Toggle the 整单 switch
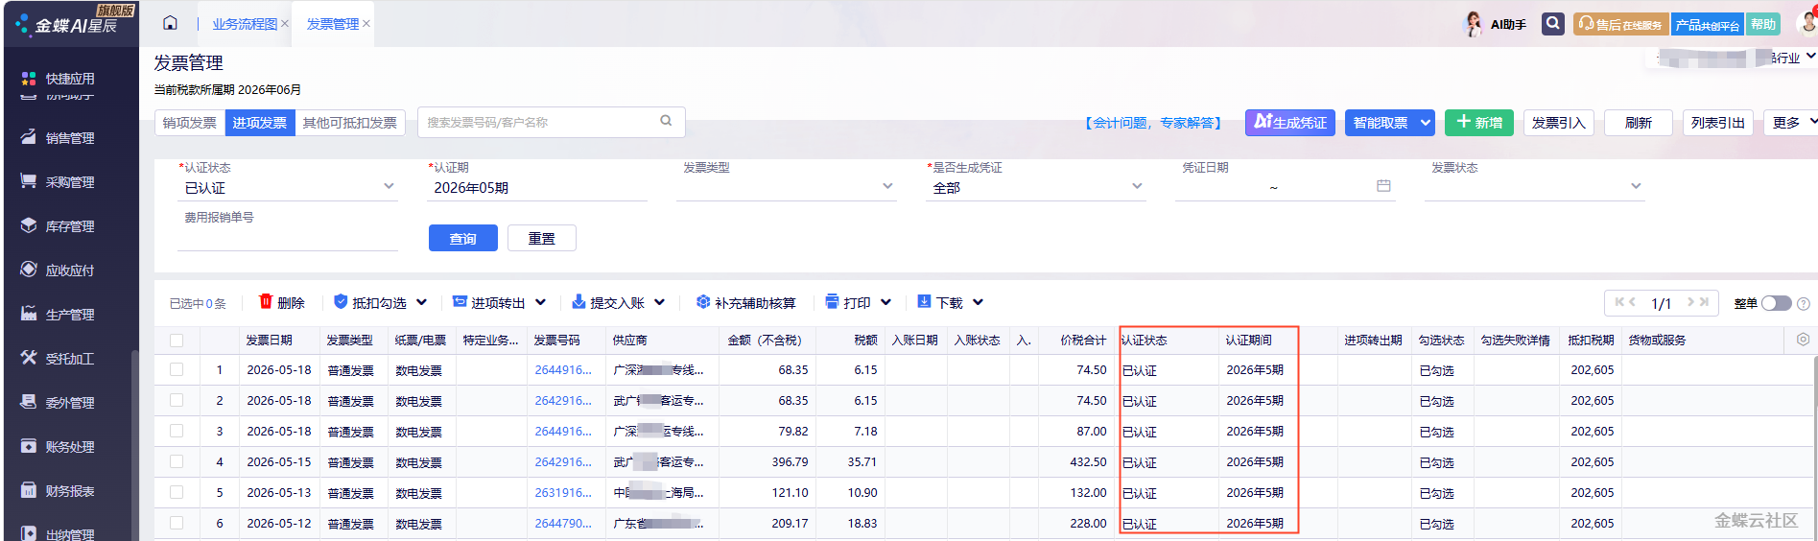 1776,303
